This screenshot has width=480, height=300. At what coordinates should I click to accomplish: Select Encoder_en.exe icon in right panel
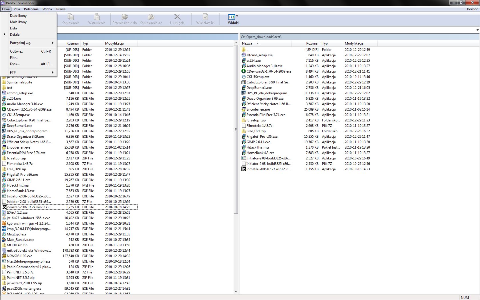pos(244,109)
